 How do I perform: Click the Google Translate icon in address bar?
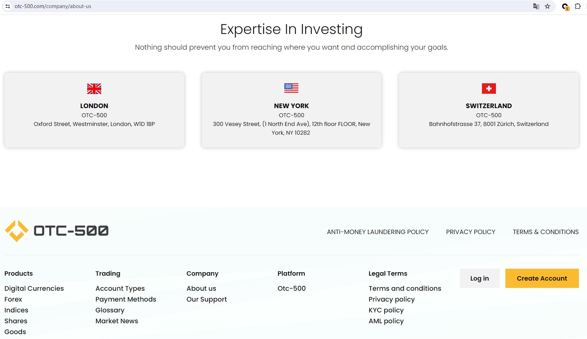pos(536,6)
